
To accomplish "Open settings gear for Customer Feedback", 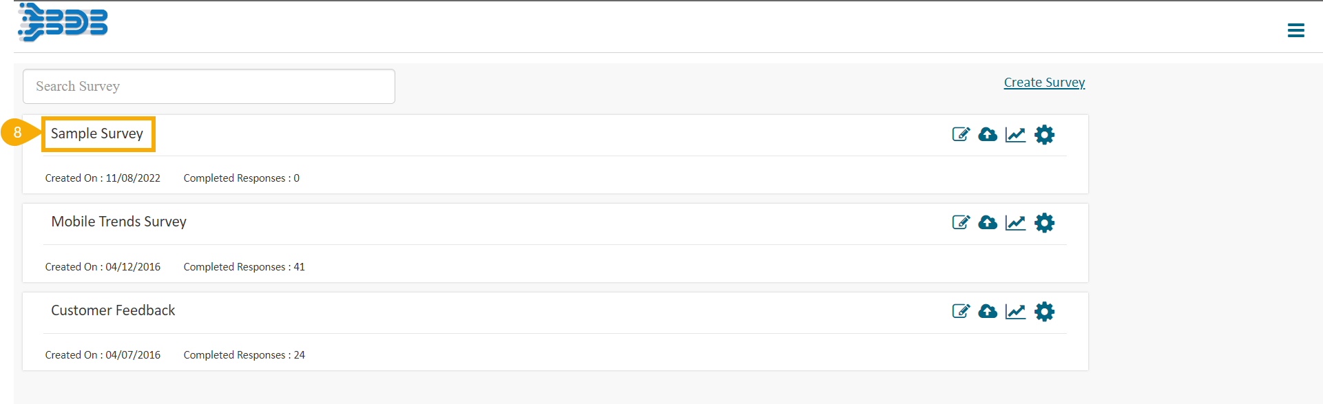I will [1044, 311].
